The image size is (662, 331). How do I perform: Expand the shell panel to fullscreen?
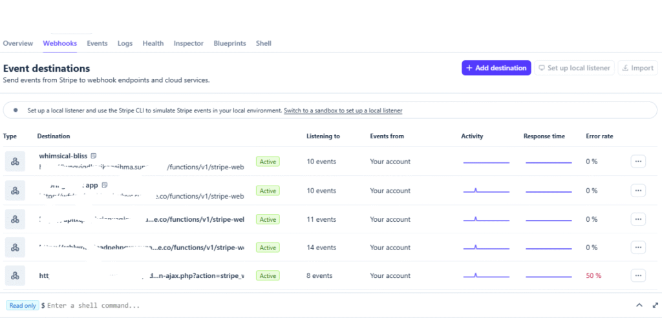[655, 305]
